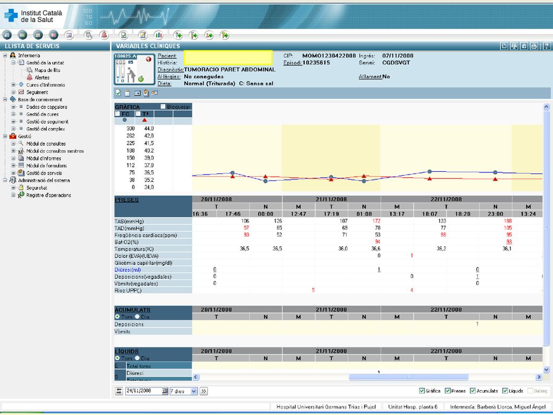The width and height of the screenshot is (553, 415).
Task: Click the white screen round toolbar icon
Action: [69, 35]
